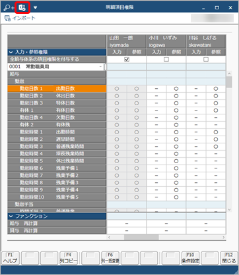This screenshot has height=275, width=239.
Task: Toggle skawatani 参照 permission for 特休日数
Action: click(x=216, y=103)
